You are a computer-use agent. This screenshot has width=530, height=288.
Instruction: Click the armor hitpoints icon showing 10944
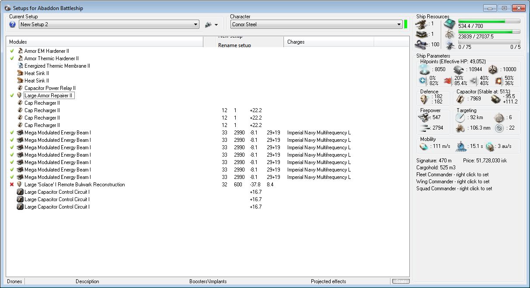coord(459,69)
